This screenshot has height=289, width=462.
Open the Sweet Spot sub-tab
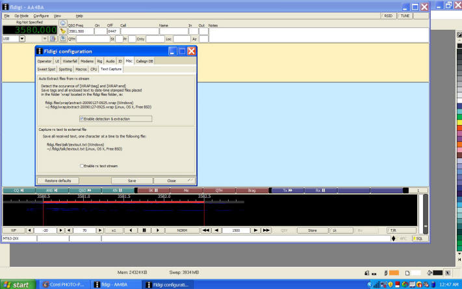[46, 69]
